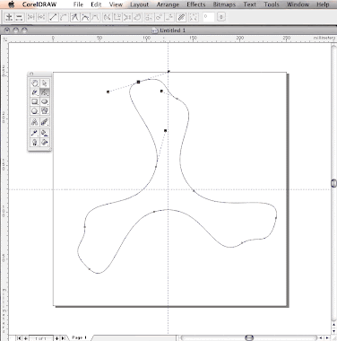Add page after using right plus button

click(x=56, y=338)
